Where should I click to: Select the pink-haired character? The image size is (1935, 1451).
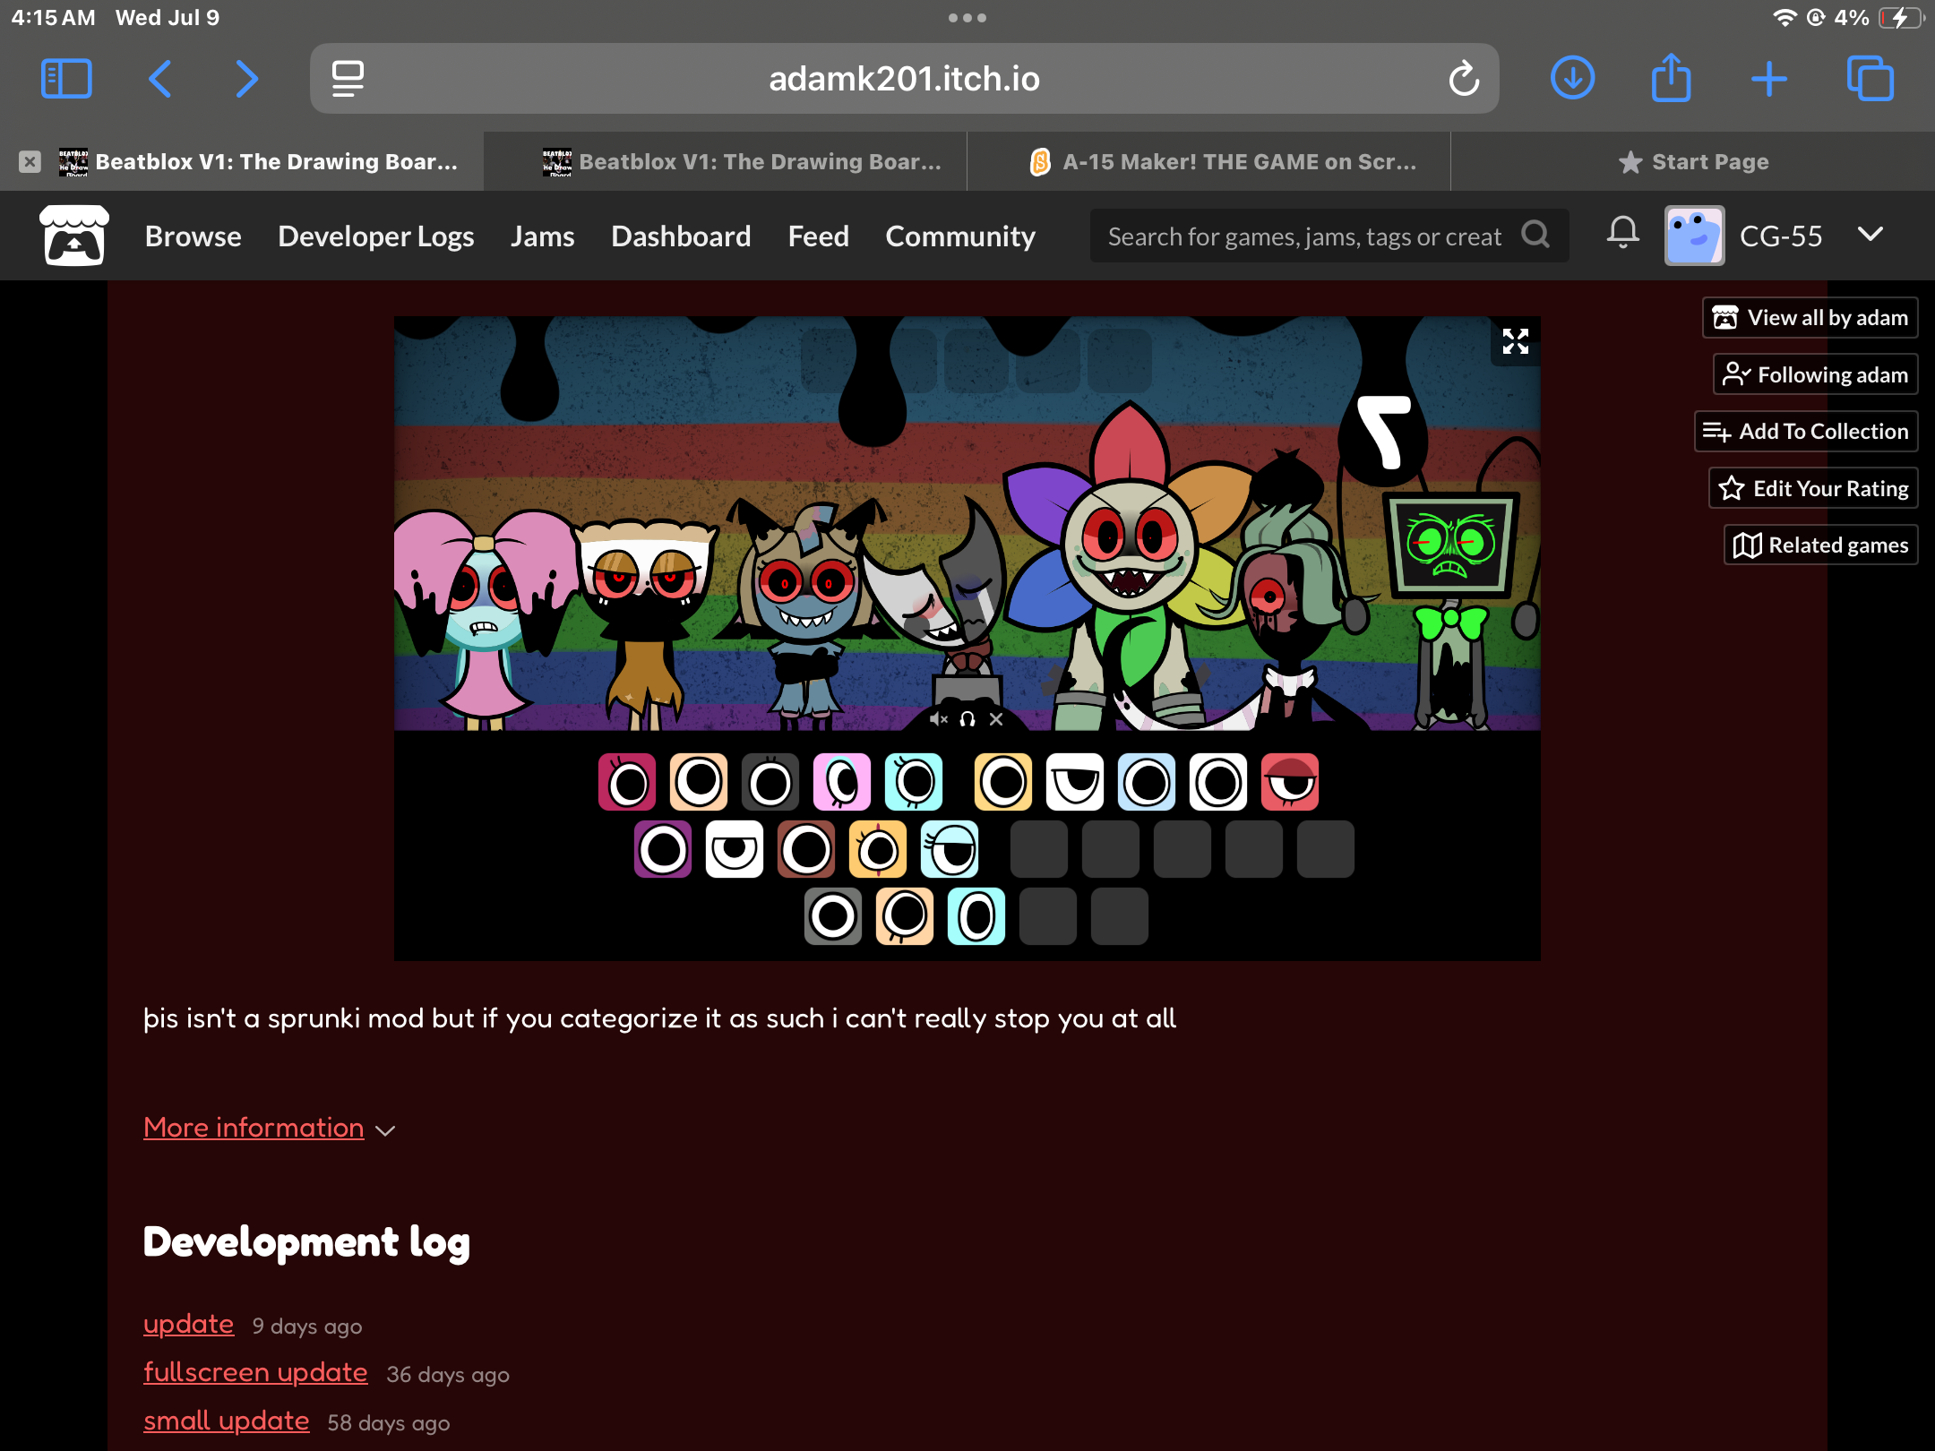(x=484, y=618)
